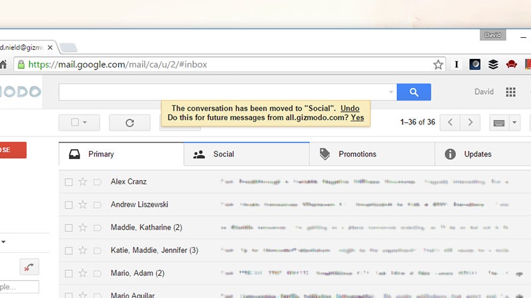The width and height of the screenshot is (531, 298).
Task: Expand the search options arrow
Action: pos(391,92)
